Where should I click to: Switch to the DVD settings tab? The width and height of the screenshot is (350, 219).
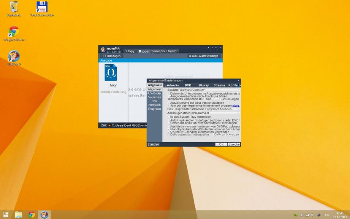188,85
